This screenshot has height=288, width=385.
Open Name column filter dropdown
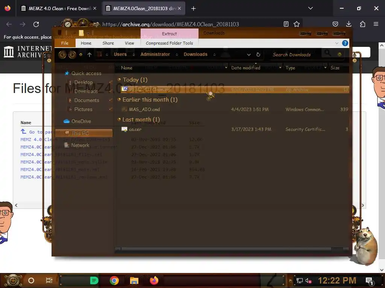[226, 67]
